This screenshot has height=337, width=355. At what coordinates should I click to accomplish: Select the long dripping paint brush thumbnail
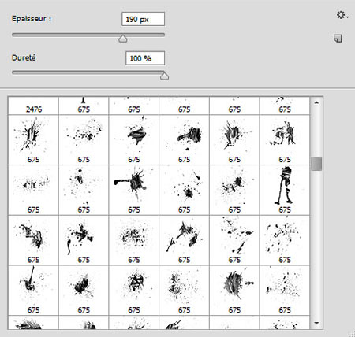pyautogui.click(x=285, y=190)
